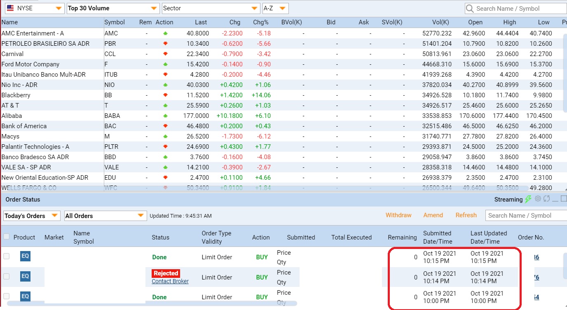The width and height of the screenshot is (567, 310).
Task: Click the green streaming lightning bolt icon
Action: [528, 199]
